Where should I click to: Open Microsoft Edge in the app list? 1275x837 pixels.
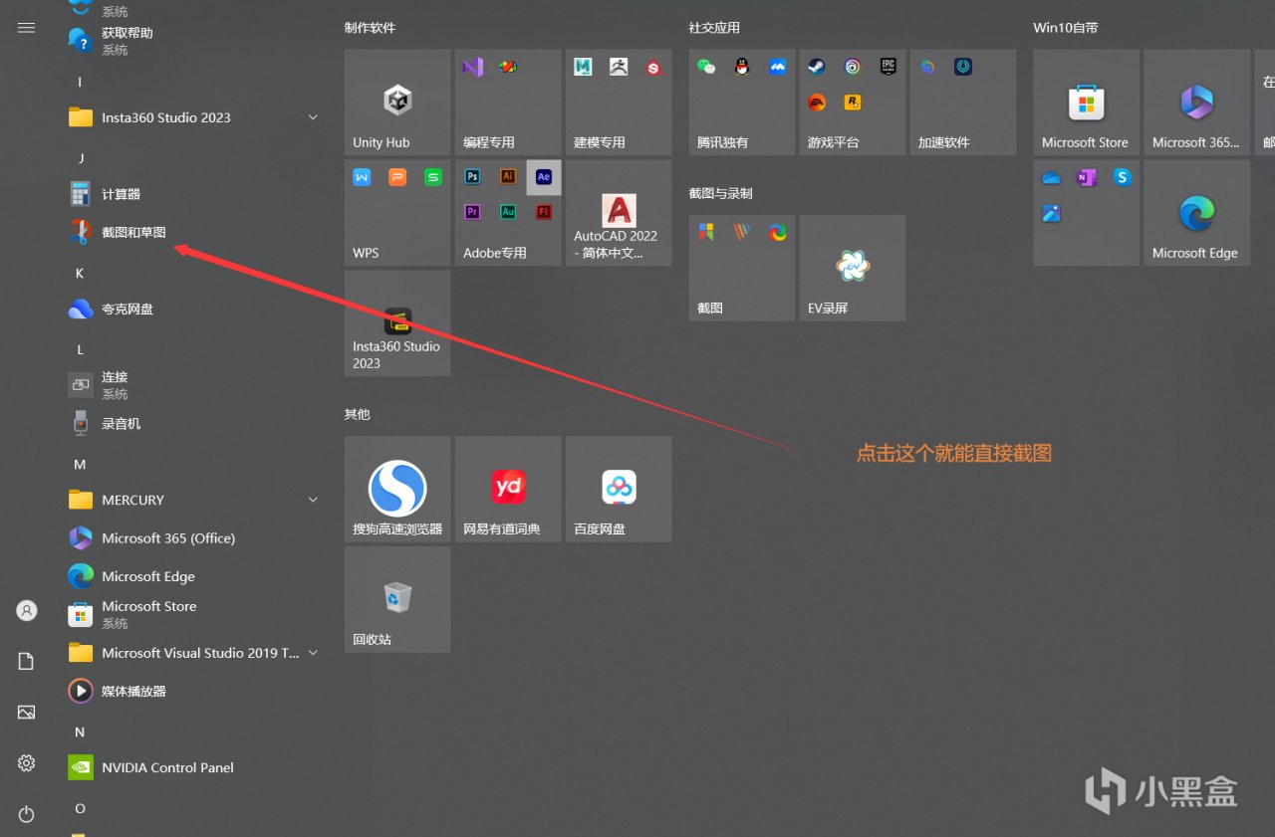[194, 576]
